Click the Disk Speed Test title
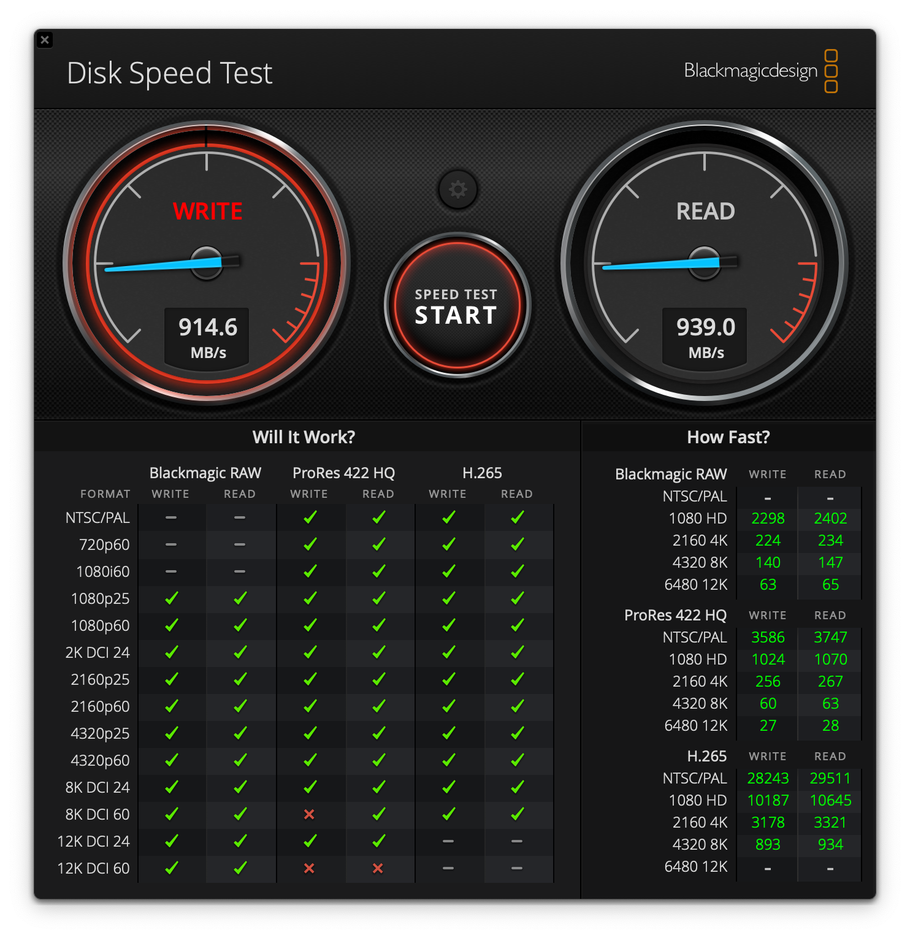The image size is (910, 938). (169, 73)
